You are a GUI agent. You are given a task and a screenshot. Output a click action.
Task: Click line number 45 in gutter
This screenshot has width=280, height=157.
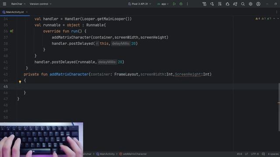click(6, 87)
